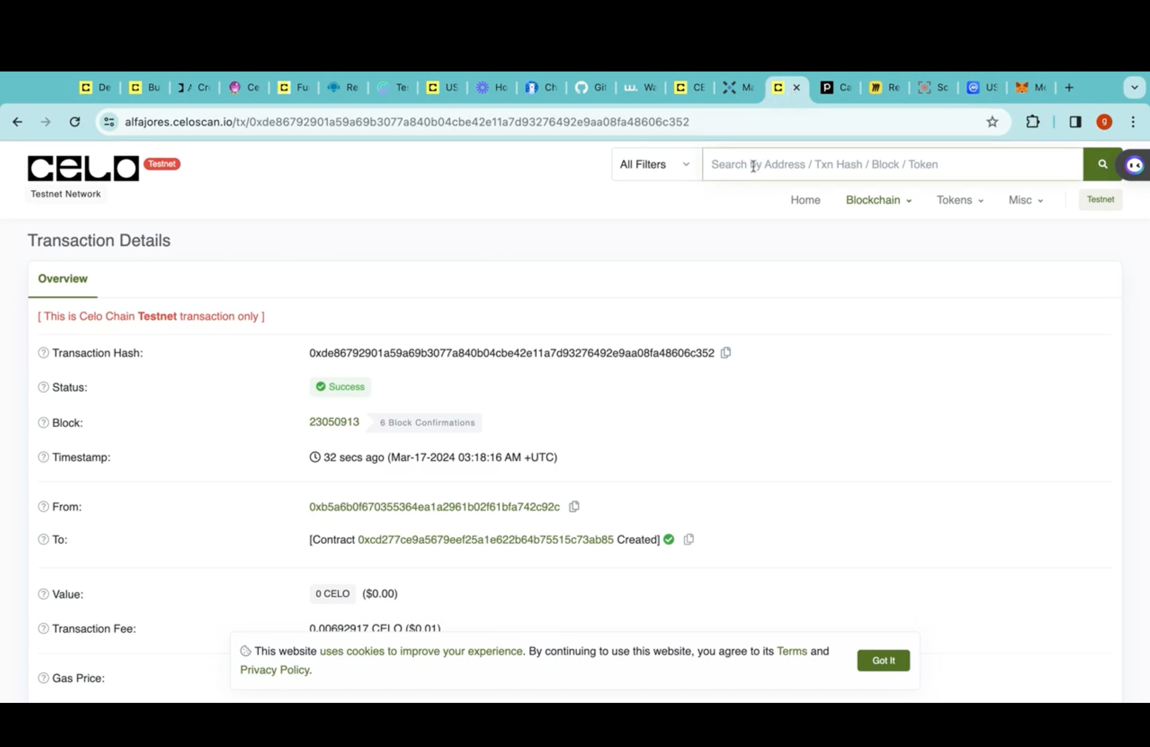
Task: Open a new browser tab
Action: click(1069, 87)
